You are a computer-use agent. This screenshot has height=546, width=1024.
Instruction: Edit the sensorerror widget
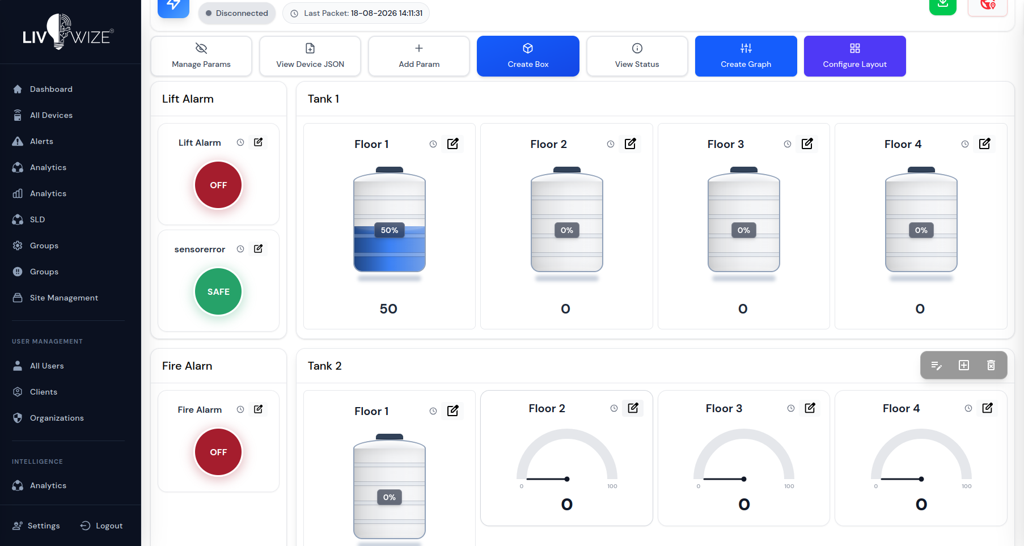(258, 249)
